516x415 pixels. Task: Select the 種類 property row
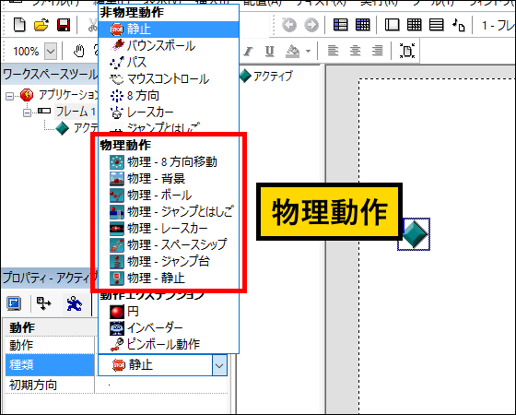(x=50, y=365)
